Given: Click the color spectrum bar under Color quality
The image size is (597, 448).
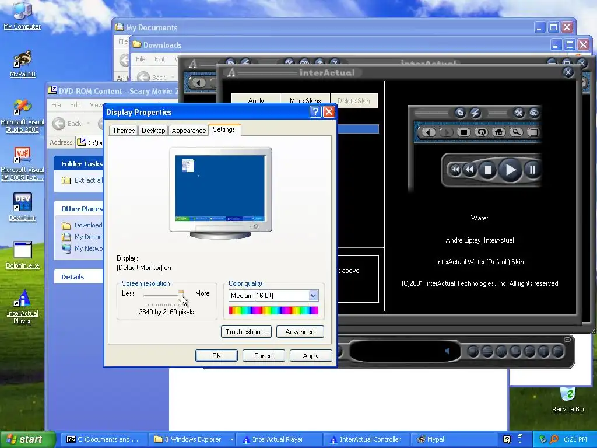Looking at the screenshot, I should [x=273, y=310].
